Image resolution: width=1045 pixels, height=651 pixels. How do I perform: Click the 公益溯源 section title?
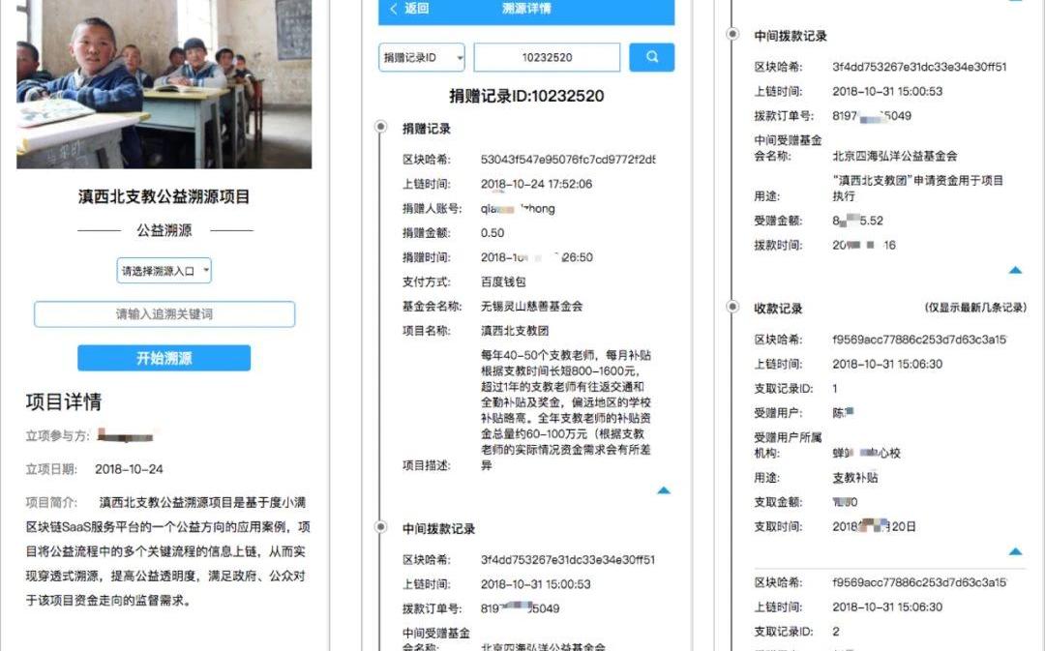pos(164,230)
